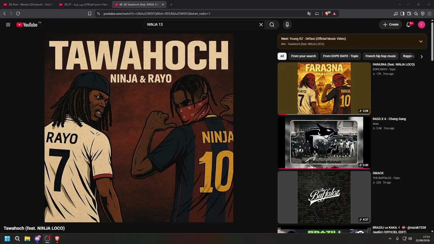Viewport: 434px width, 244px height.
Task: Open Brave browser from the taskbar
Action: click(x=57, y=239)
